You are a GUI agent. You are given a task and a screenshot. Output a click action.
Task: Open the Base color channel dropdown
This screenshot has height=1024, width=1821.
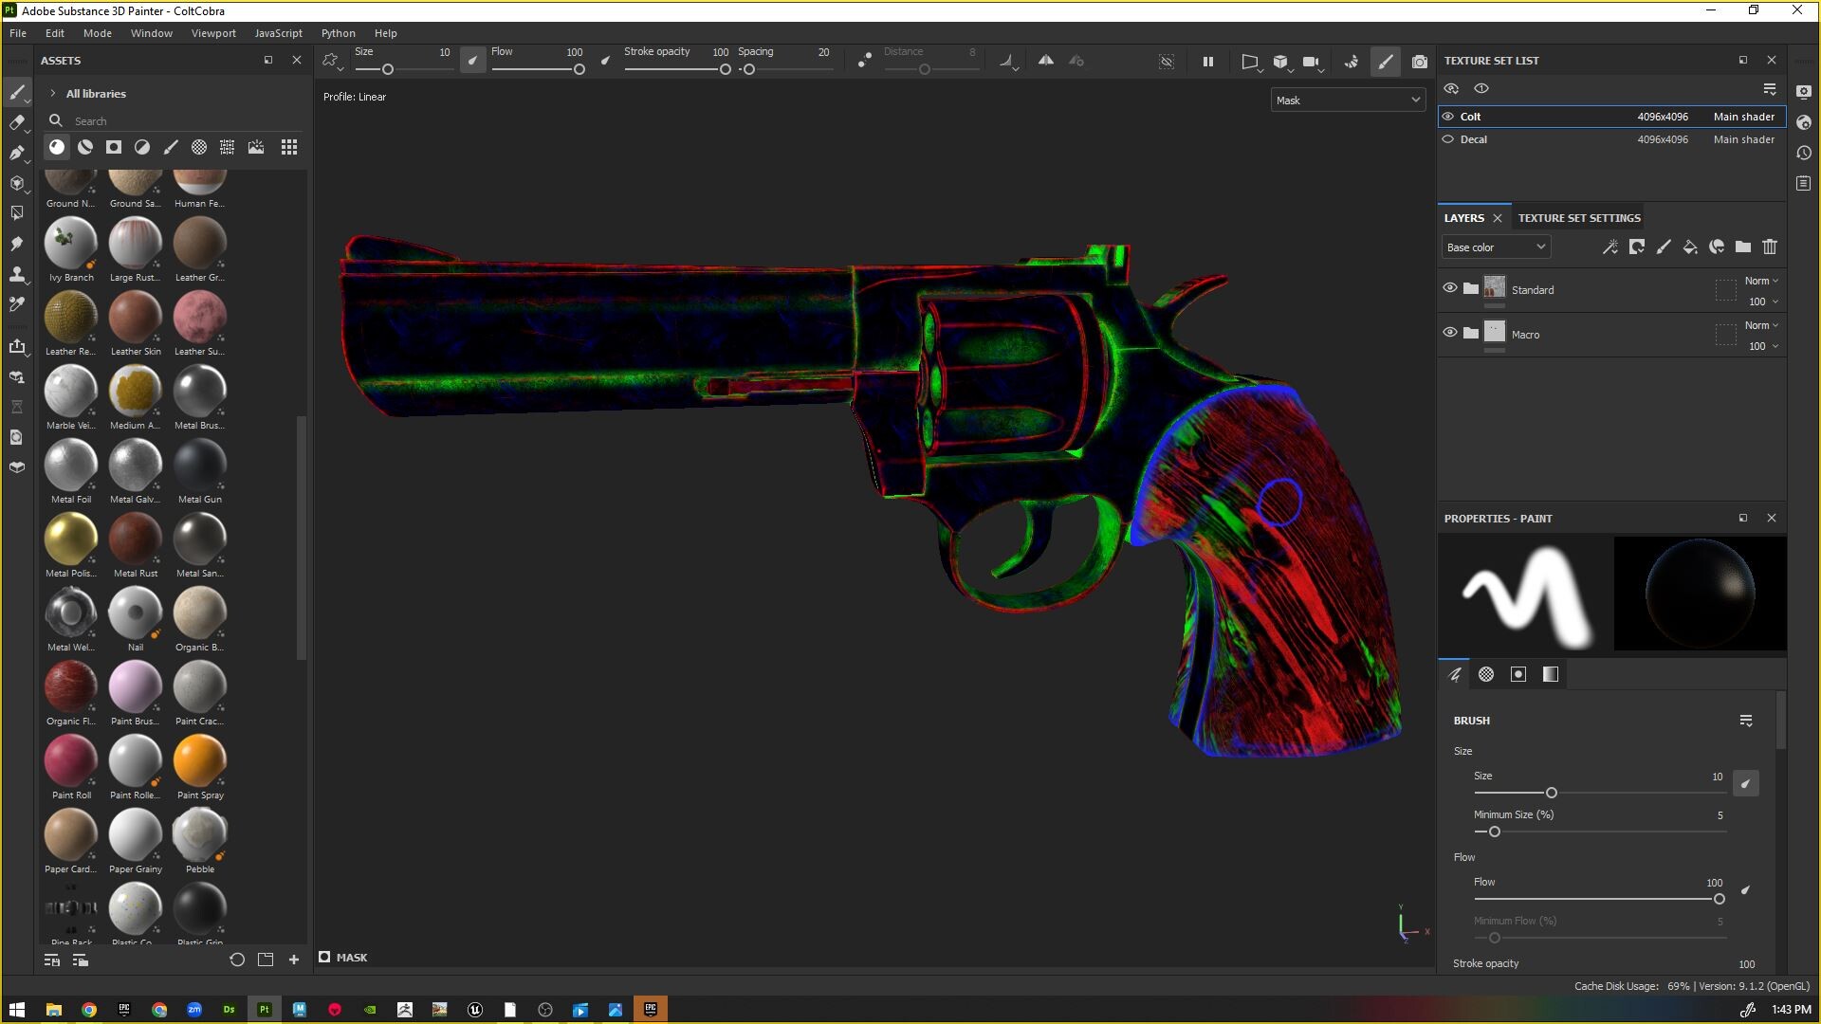click(x=1496, y=247)
